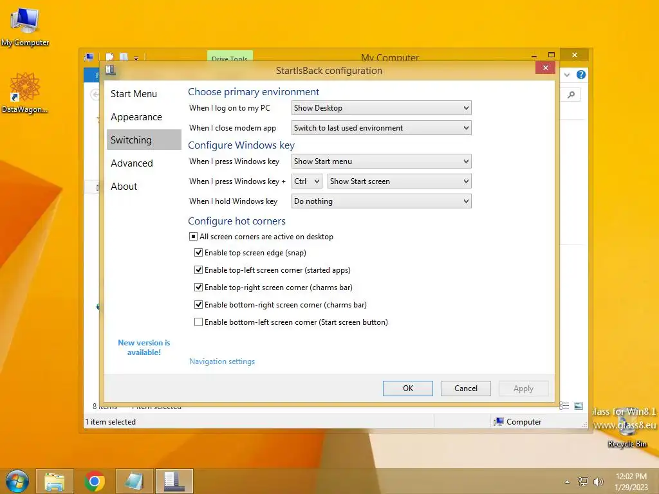Click the Windows Start orb
Image resolution: width=659 pixels, height=494 pixels.
tap(17, 481)
